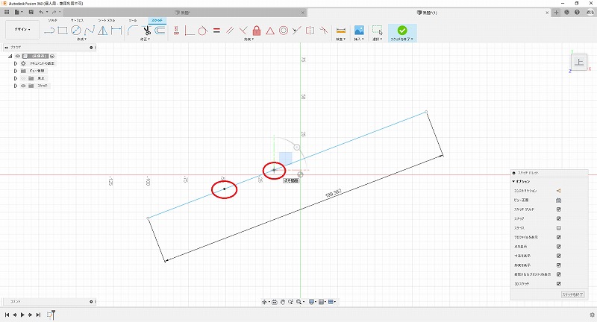The width and height of the screenshot is (597, 322).
Task: Uncheck the スナップ (Snap) checkbox
Action: coord(558,219)
